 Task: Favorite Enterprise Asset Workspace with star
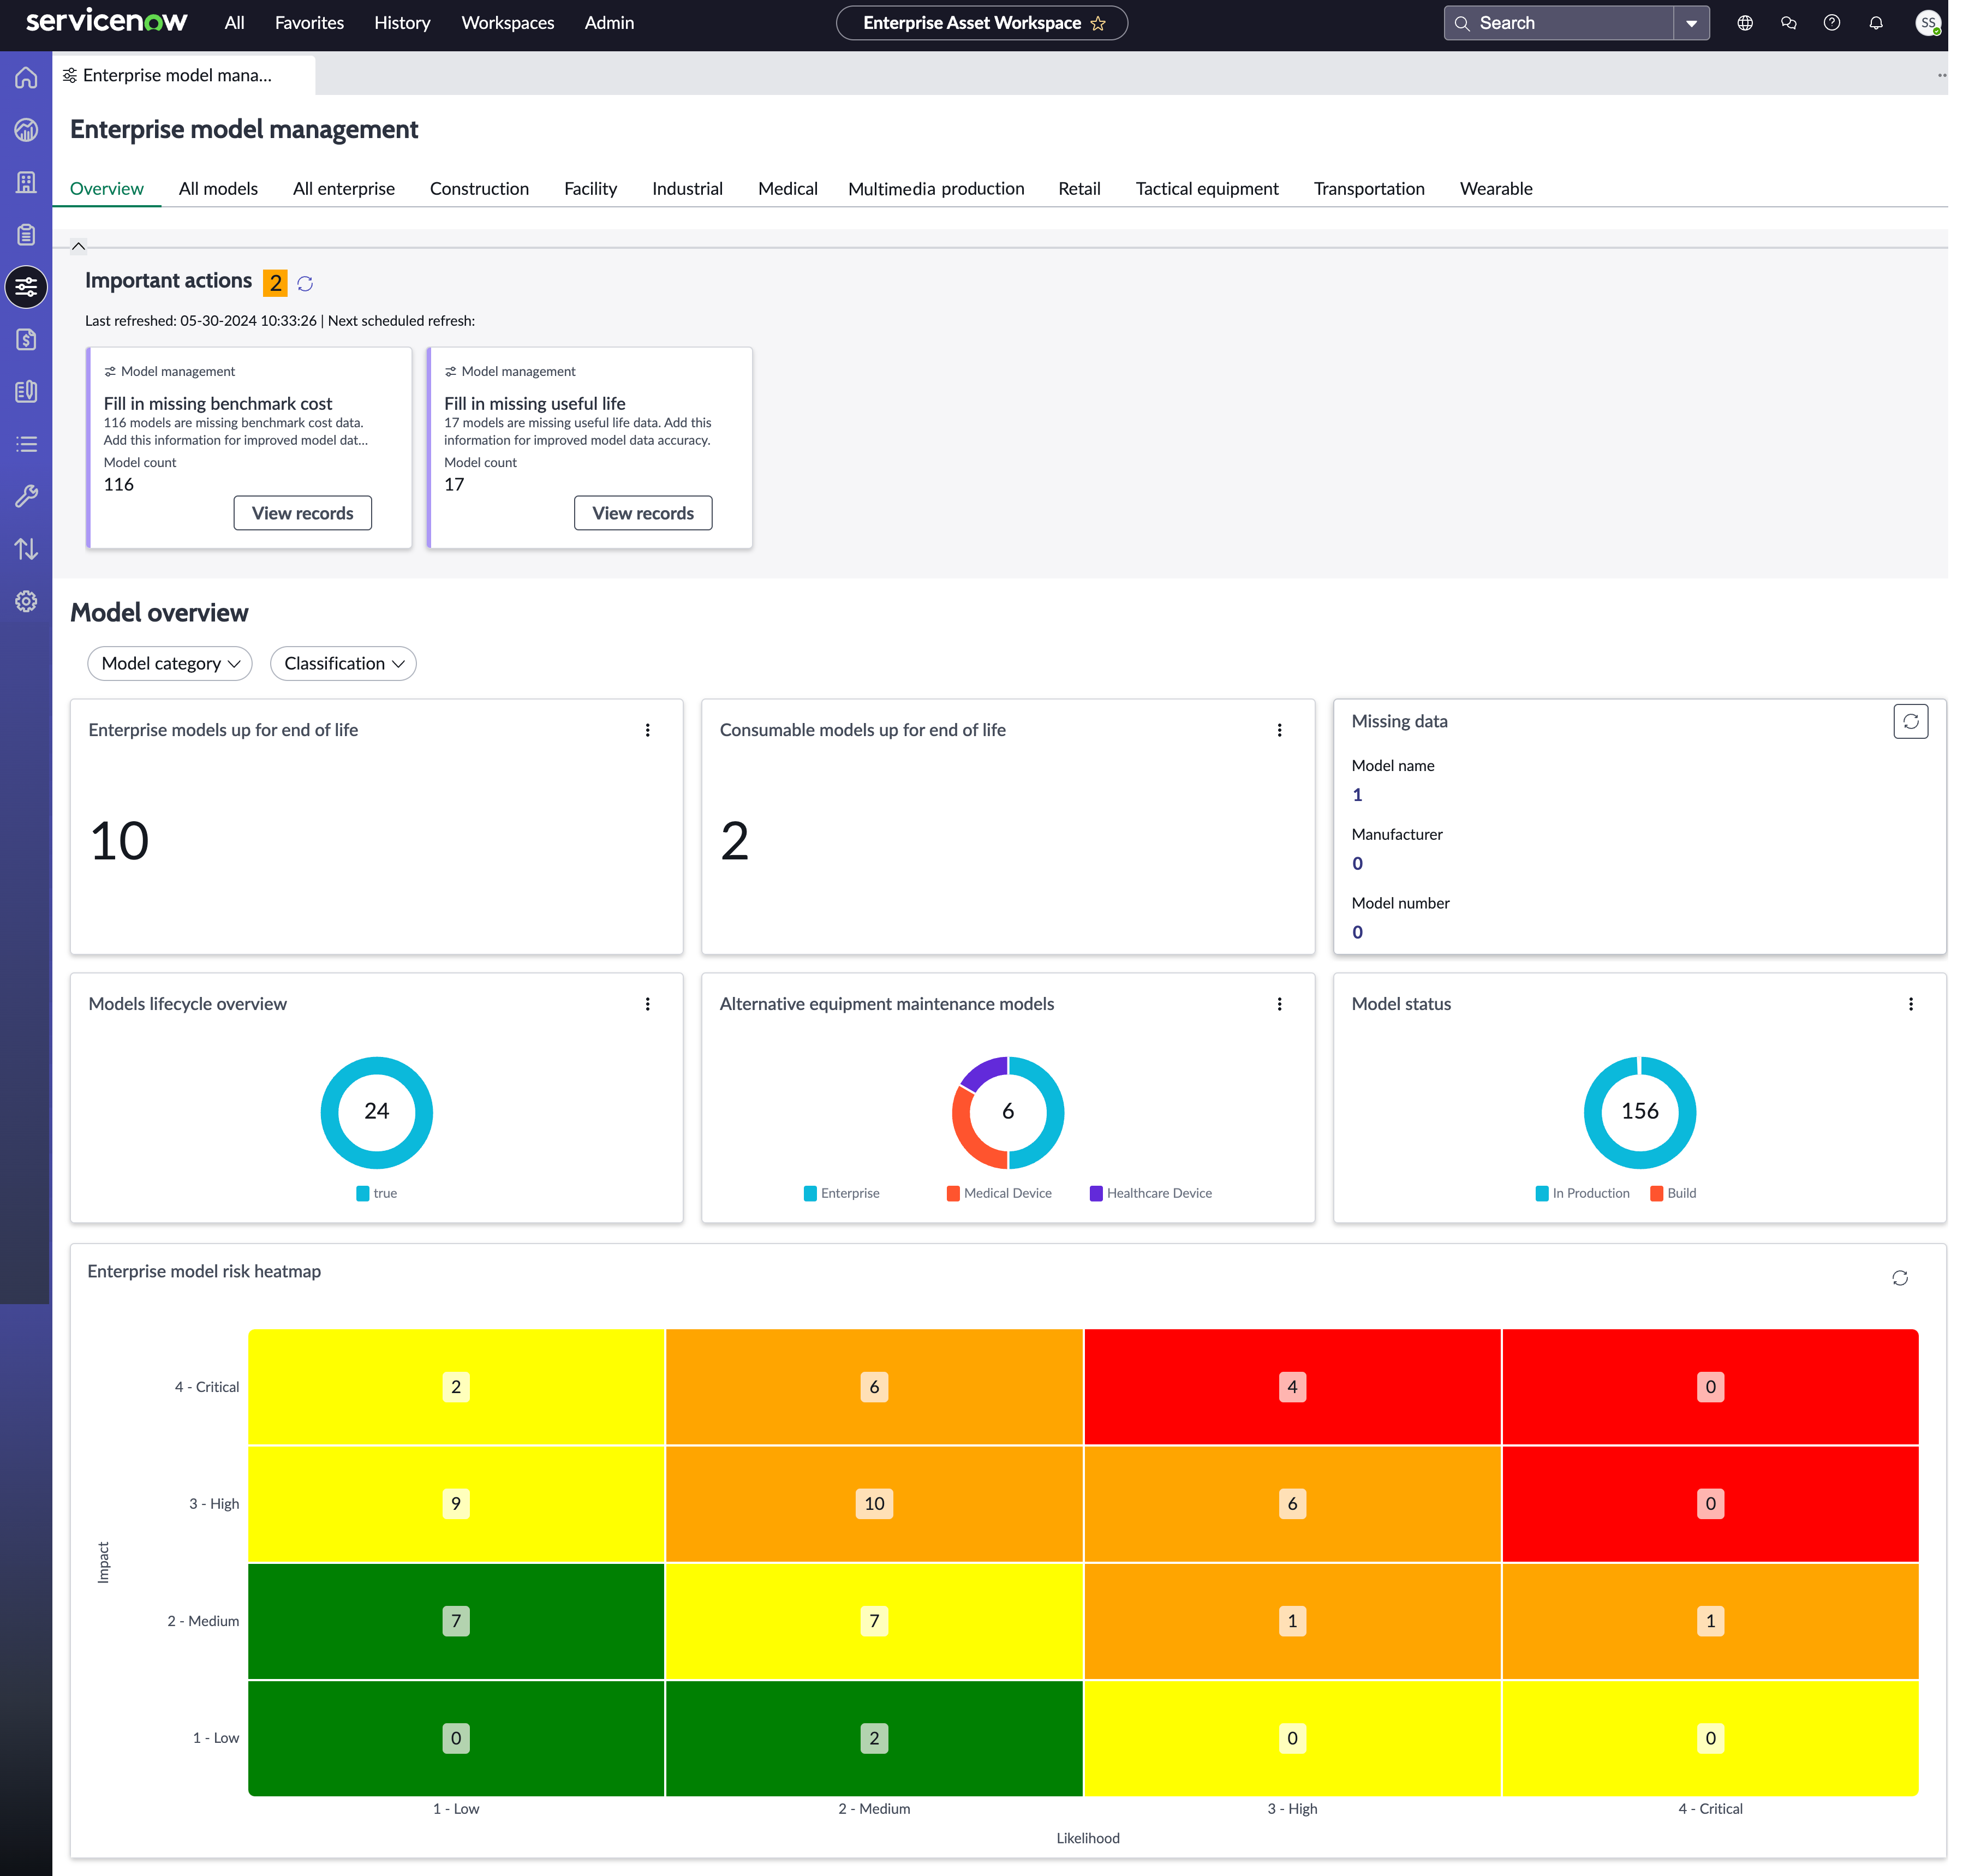tap(1098, 24)
